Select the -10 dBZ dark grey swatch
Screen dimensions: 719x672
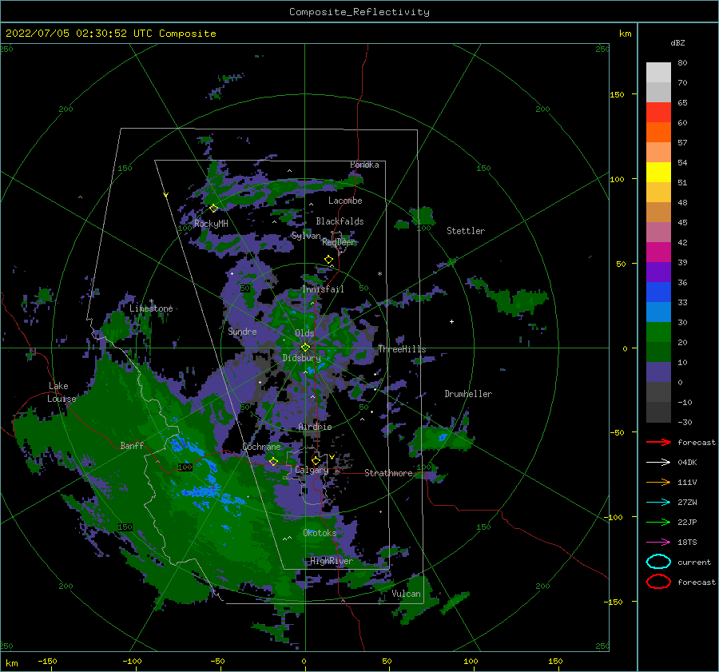click(658, 412)
